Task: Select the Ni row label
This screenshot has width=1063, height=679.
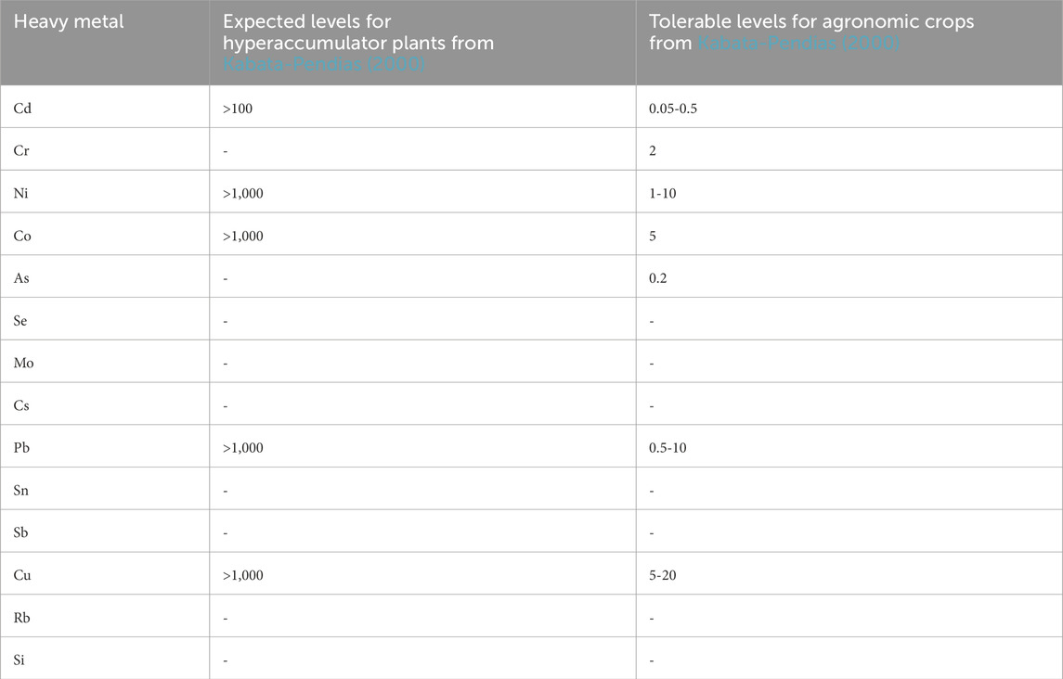Action: [x=21, y=194]
